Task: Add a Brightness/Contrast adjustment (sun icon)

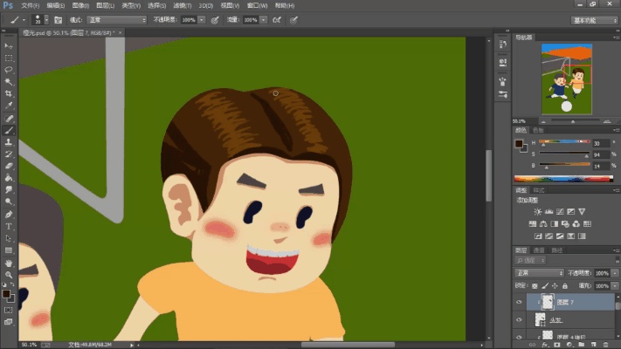Action: [x=537, y=210]
